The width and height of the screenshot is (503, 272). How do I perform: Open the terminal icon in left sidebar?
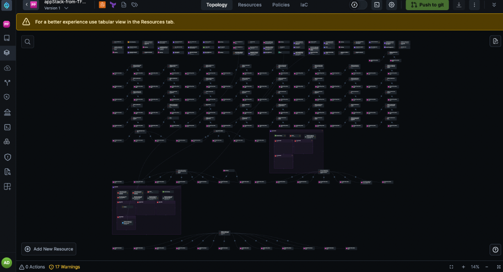(6, 127)
